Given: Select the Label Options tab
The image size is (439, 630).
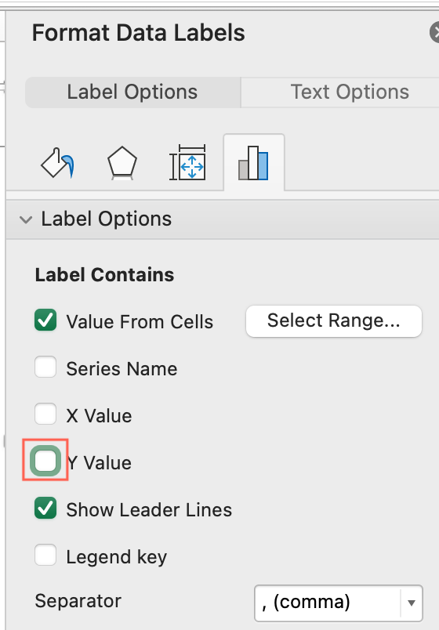Looking at the screenshot, I should [x=132, y=92].
